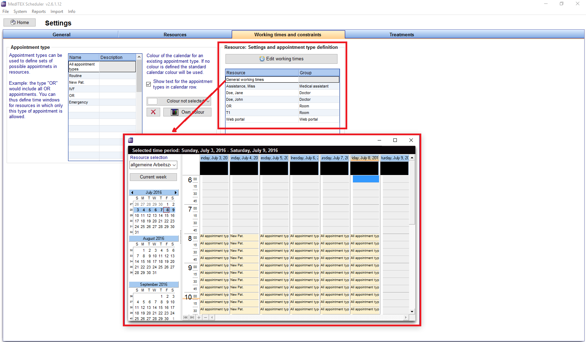The width and height of the screenshot is (586, 342).
Task: Switch to the General tab
Action: click(61, 35)
